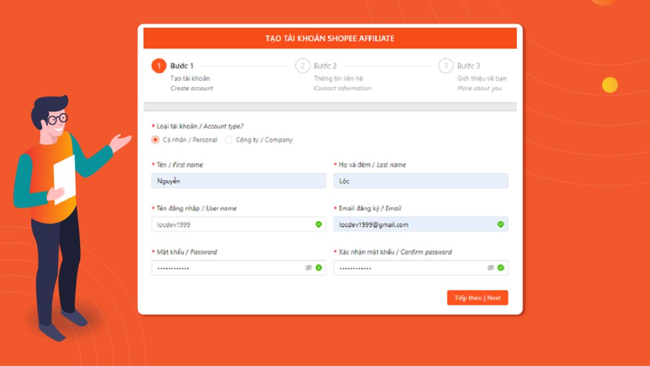
Task: Click the Last name field containing Lộc
Action: (x=420, y=180)
